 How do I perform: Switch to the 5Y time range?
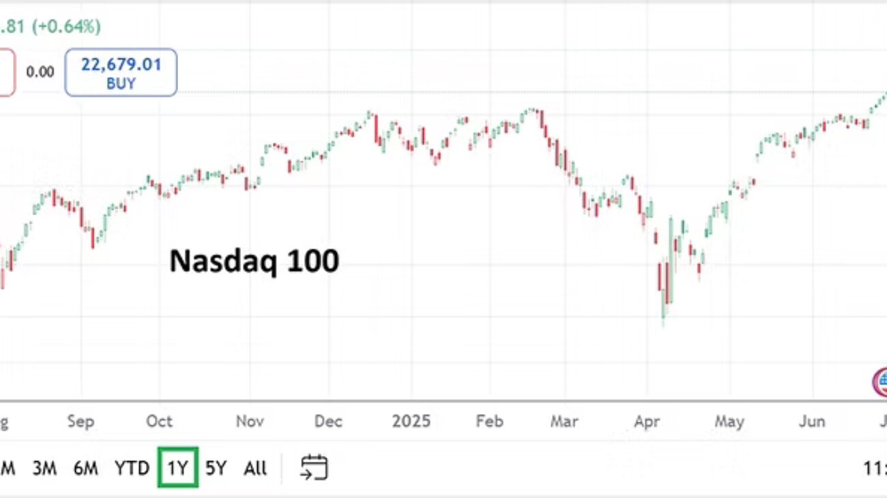[216, 468]
